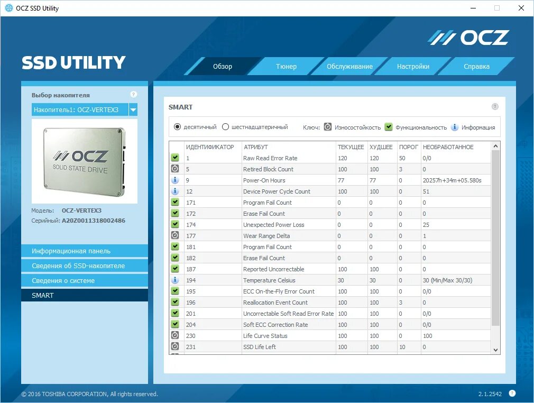Click the endurance icon for Life Curve Status
Viewport: 534px width, 403px height.
click(174, 335)
